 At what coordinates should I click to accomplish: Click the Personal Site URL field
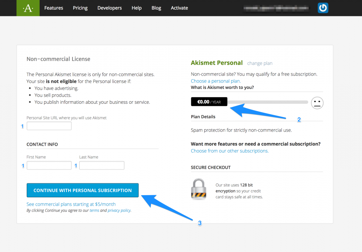click(x=49, y=126)
